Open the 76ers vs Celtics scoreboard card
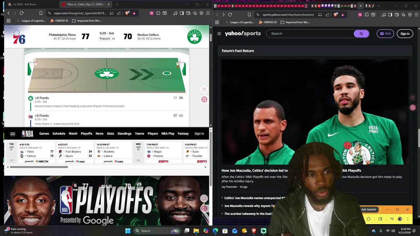 tap(36, 152)
